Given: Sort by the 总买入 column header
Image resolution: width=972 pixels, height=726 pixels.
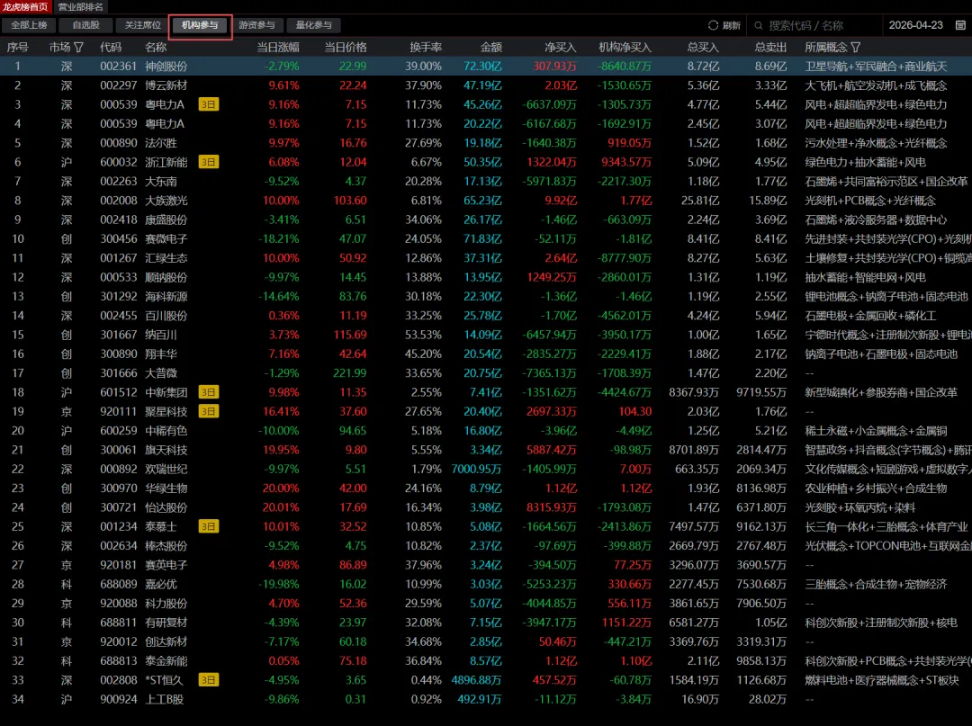Looking at the screenshot, I should (x=703, y=47).
